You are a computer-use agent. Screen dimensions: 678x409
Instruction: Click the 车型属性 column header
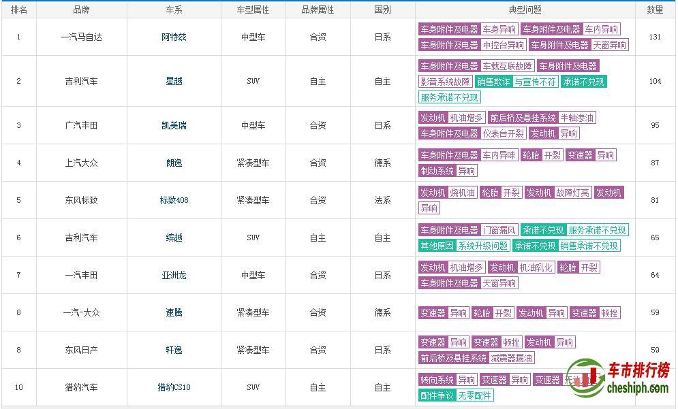(253, 10)
